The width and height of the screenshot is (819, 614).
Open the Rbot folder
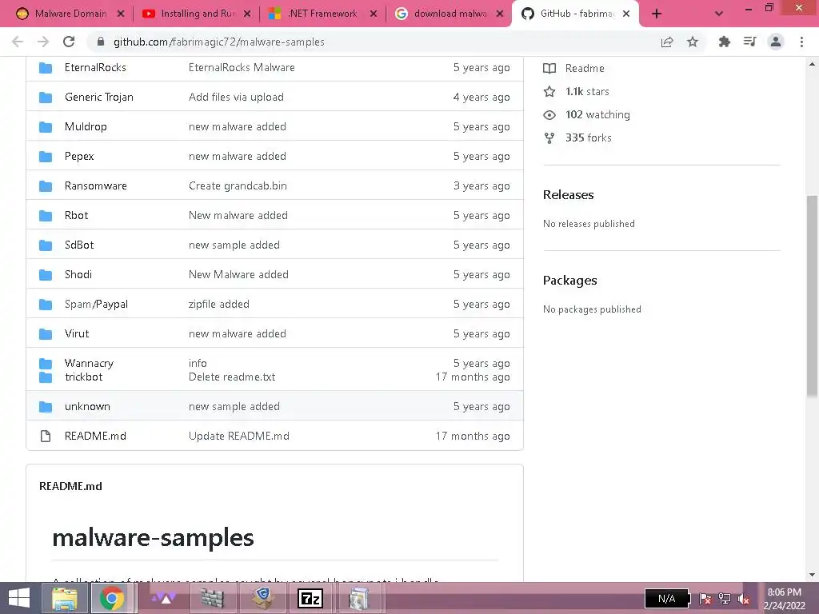pyautogui.click(x=76, y=215)
